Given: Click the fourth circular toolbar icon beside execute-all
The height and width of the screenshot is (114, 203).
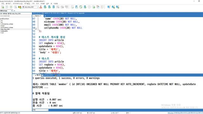Looking at the screenshot, I should pos(16,7).
